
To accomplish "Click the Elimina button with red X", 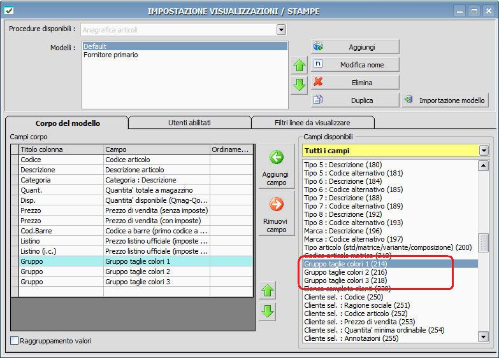I will [x=355, y=83].
